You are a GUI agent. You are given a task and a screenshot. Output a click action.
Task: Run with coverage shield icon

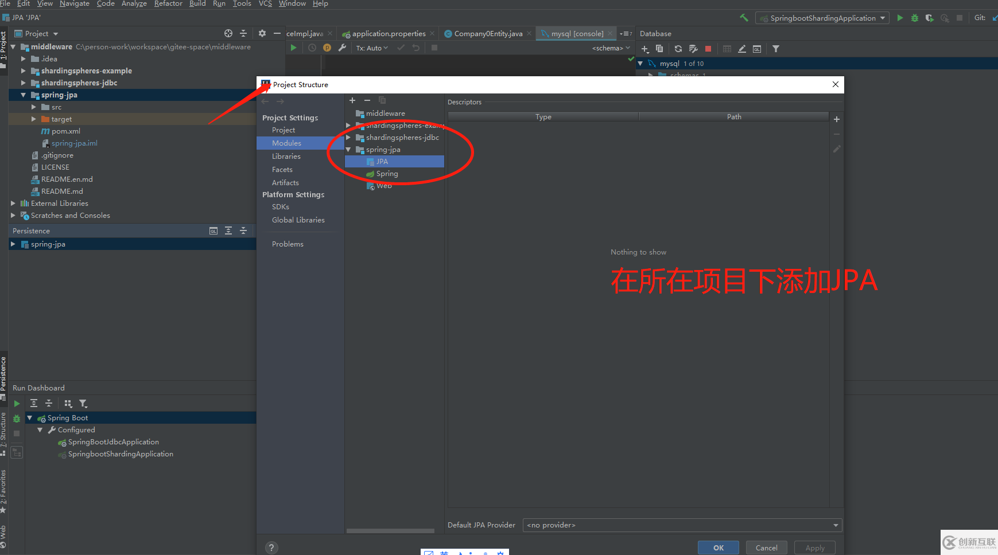(930, 18)
